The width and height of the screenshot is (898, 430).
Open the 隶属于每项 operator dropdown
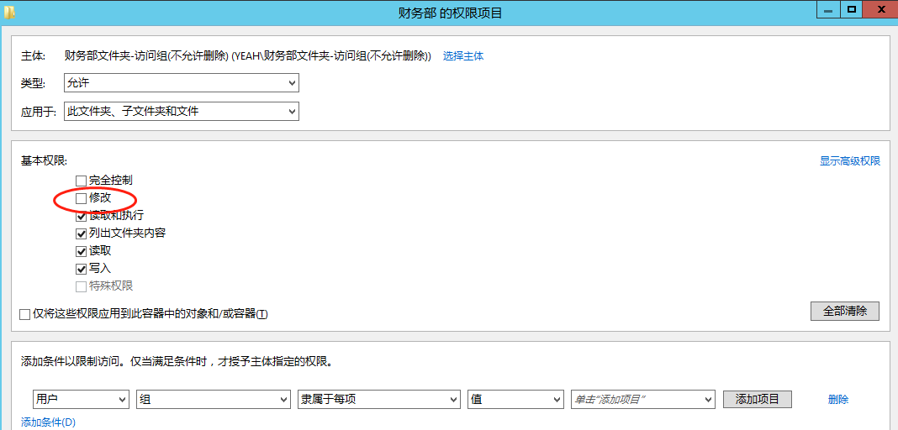pos(379,399)
